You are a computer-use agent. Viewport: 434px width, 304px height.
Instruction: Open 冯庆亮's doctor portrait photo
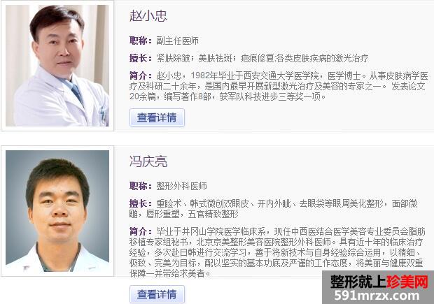57,211
